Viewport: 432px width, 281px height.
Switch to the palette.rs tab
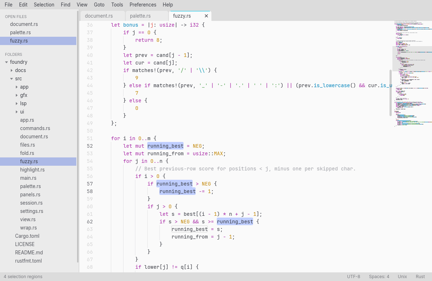[146, 16]
